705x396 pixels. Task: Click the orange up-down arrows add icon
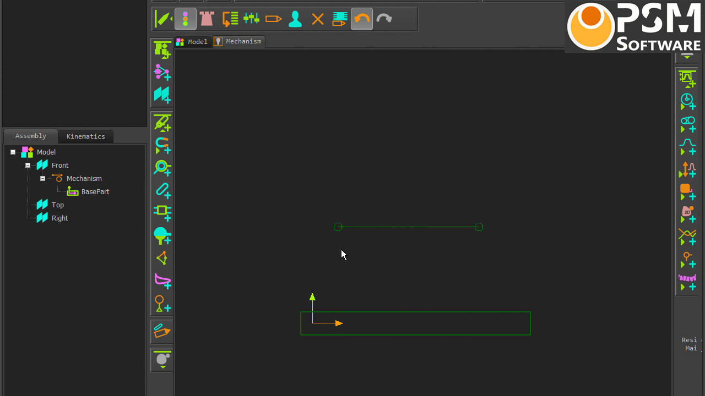[x=687, y=170]
